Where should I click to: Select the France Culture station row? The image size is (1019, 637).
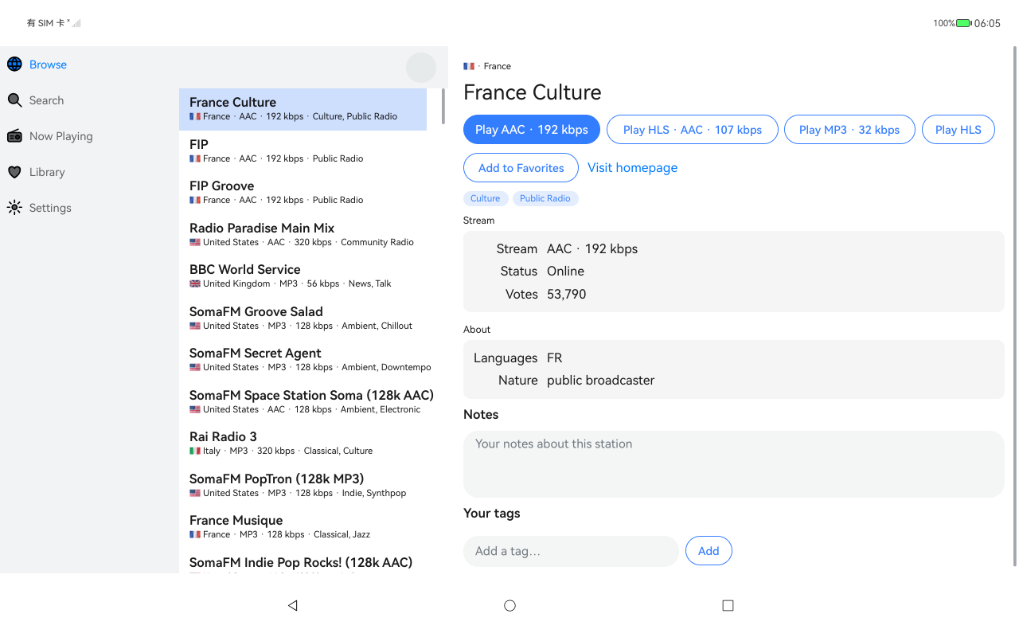click(303, 109)
